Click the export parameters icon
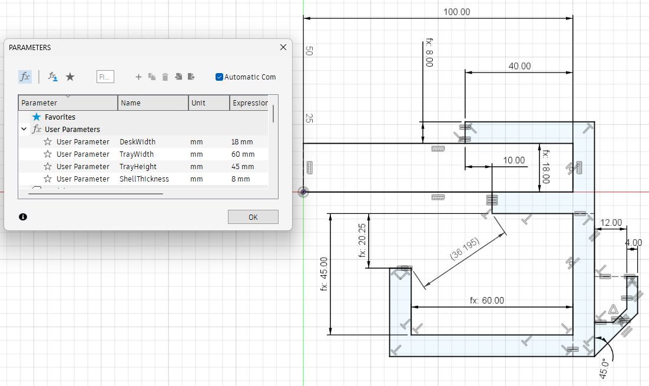The width and height of the screenshot is (649, 386). 191,77
